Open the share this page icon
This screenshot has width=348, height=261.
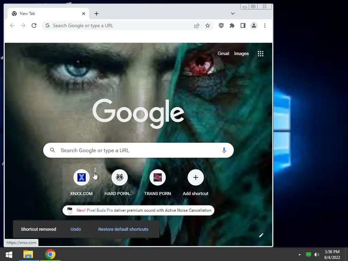click(197, 26)
